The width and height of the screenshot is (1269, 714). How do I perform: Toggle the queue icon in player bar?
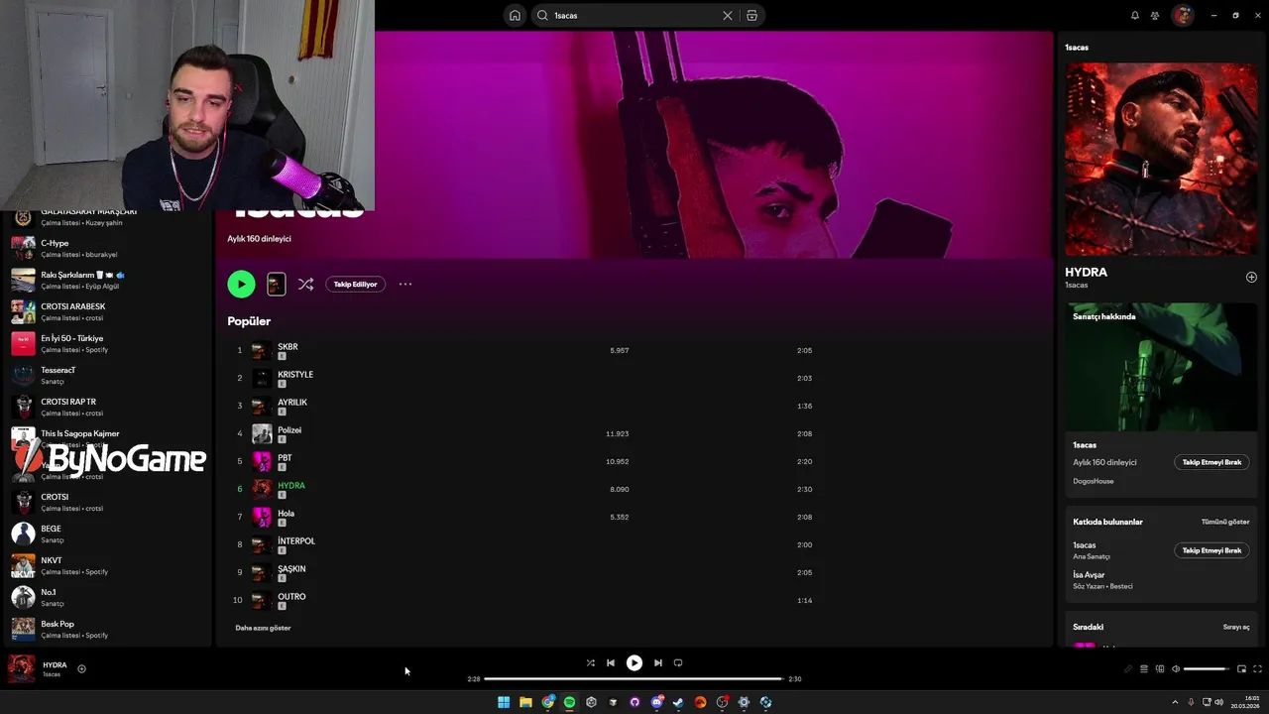pos(1144,669)
